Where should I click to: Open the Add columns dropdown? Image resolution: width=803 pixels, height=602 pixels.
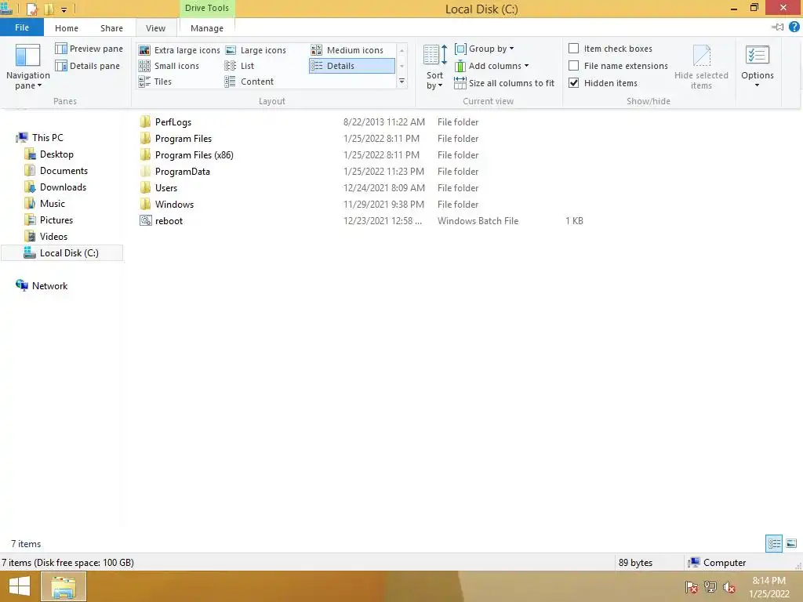(492, 66)
